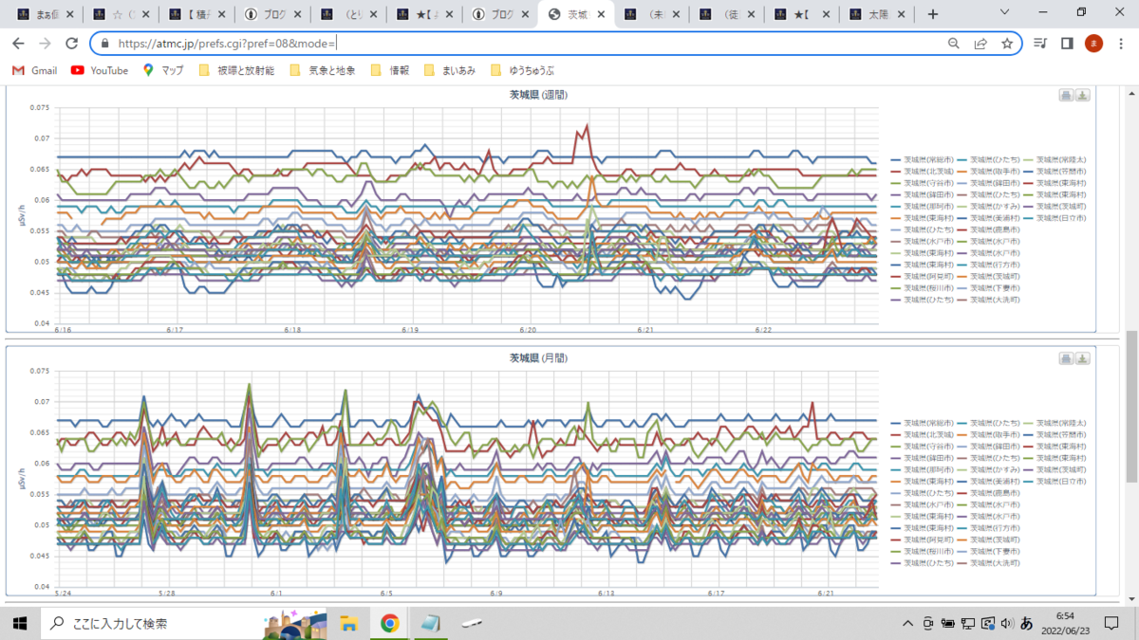1139x640 pixels.
Task: Open the 気象と地象 bookmark folder
Action: (322, 70)
